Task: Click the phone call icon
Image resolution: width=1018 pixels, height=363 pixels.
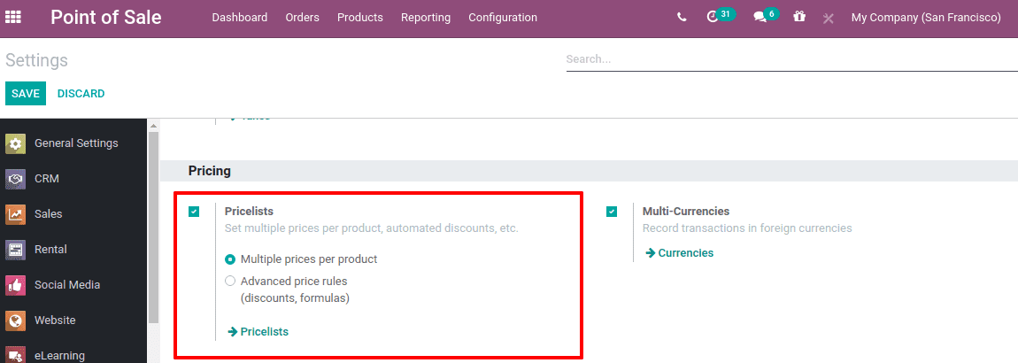Action: point(681,17)
